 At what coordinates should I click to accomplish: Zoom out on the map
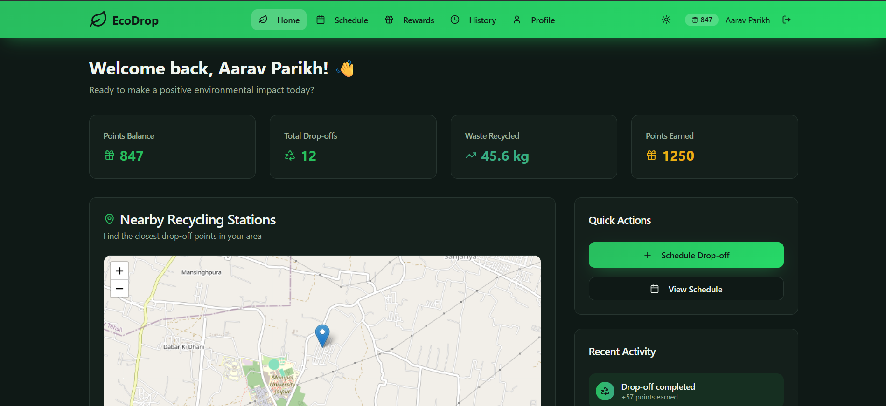[119, 289]
